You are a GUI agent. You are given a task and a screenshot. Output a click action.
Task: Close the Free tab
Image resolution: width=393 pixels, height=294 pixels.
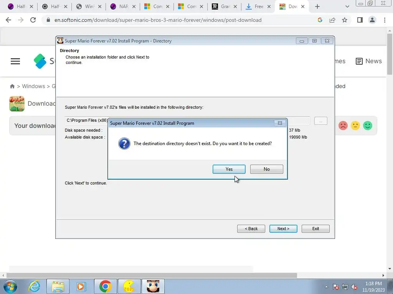[269, 7]
